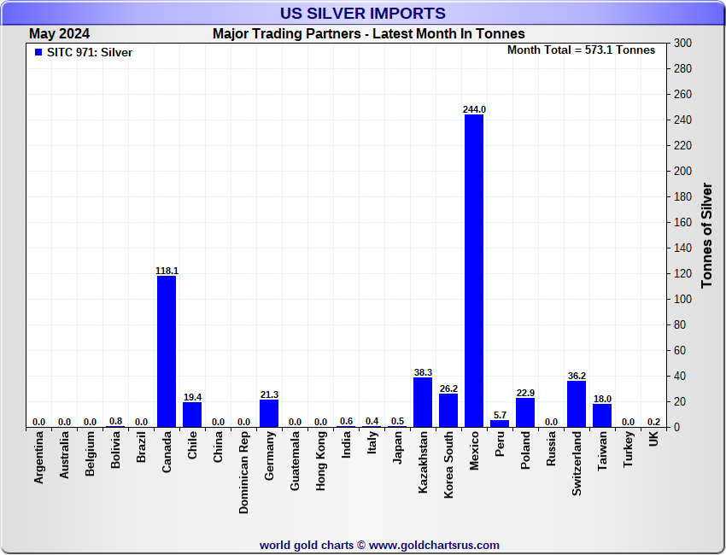Click the 'May 2024' date label

coord(59,34)
